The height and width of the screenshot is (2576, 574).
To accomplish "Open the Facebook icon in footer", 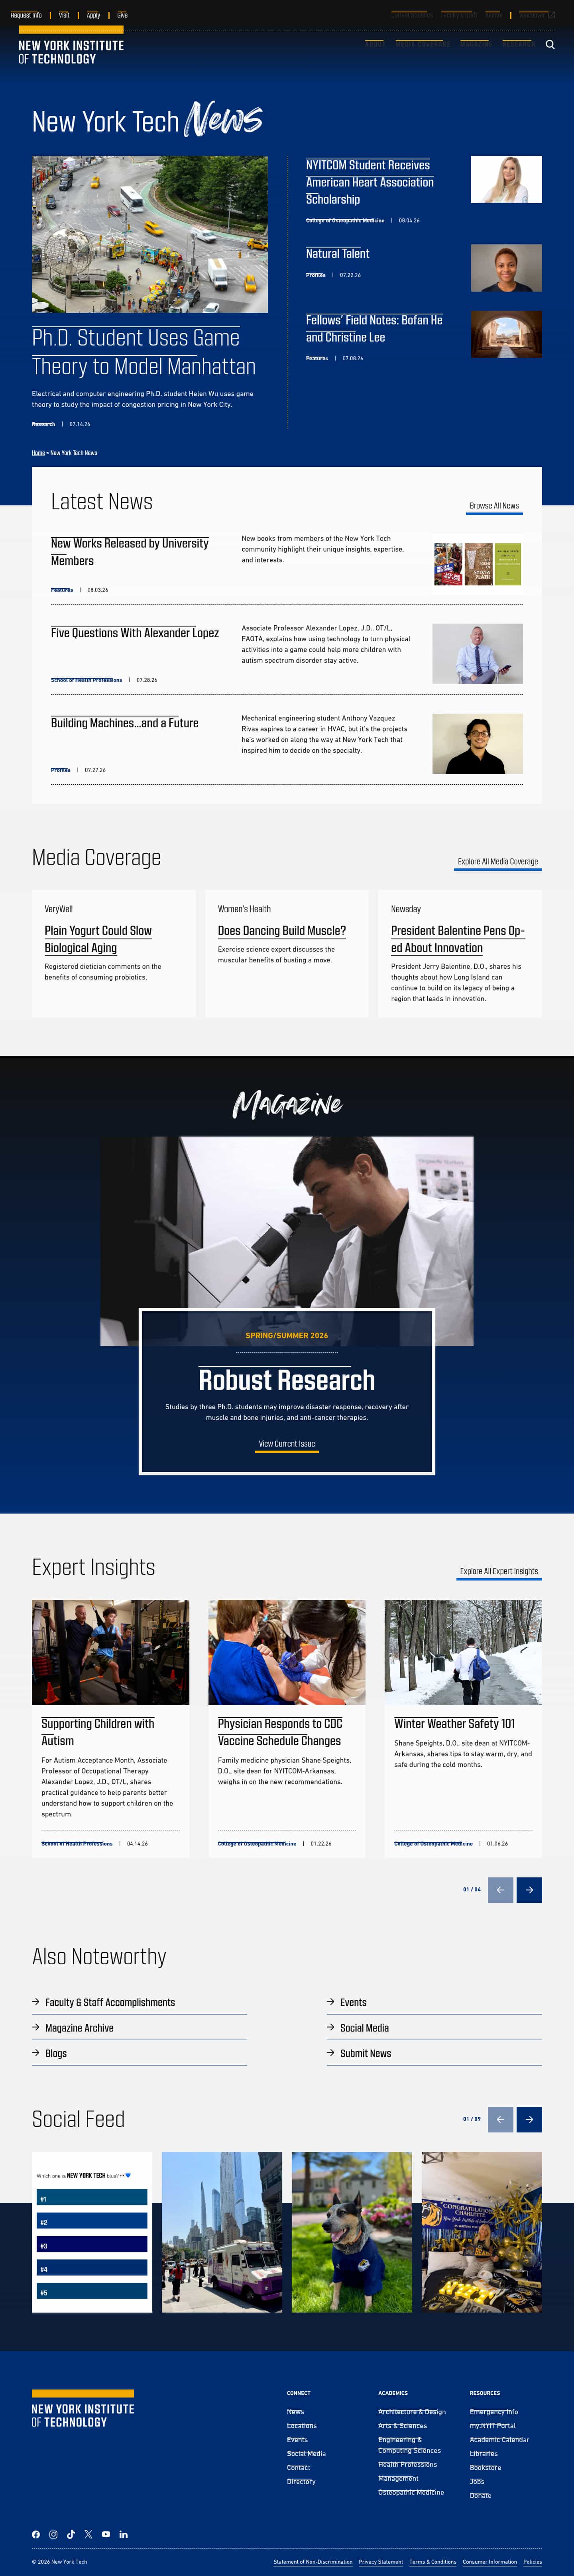I will (x=36, y=2534).
